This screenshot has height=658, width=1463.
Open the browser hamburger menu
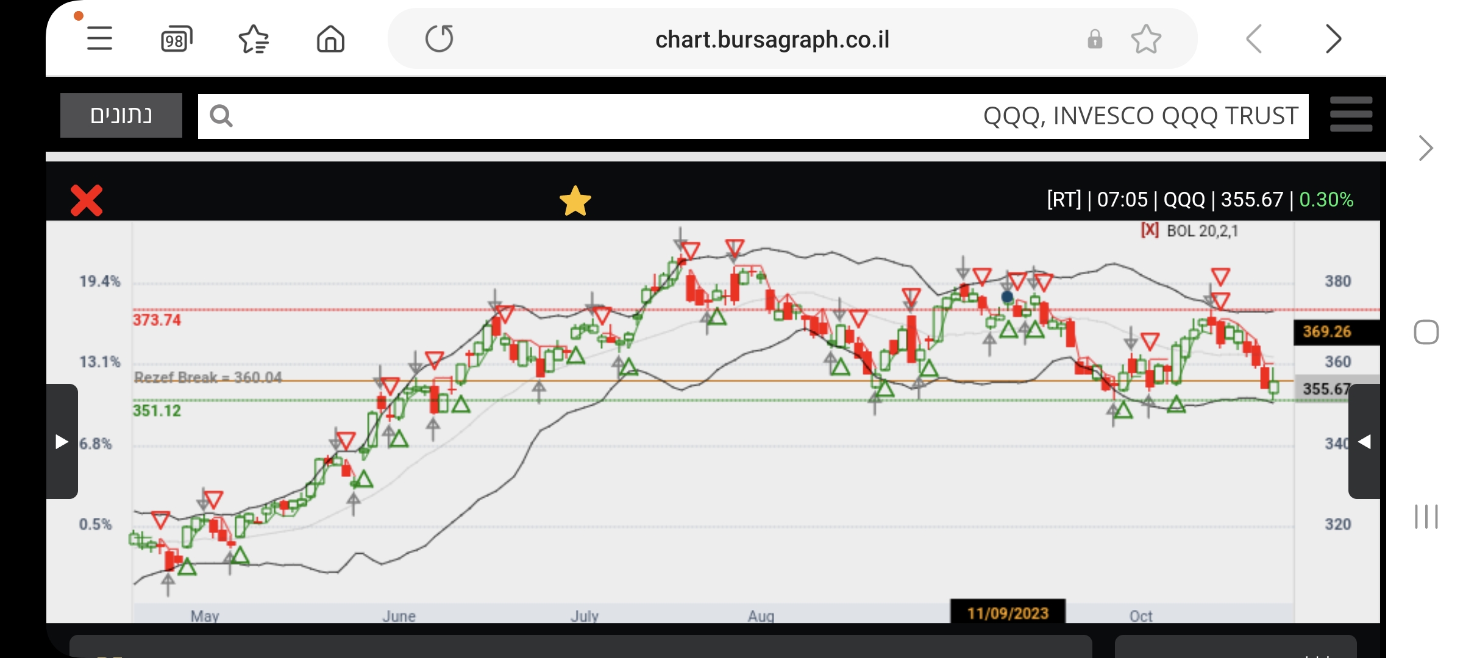[x=99, y=39]
